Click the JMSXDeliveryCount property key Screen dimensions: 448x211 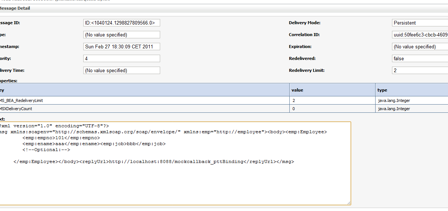(x=16, y=109)
